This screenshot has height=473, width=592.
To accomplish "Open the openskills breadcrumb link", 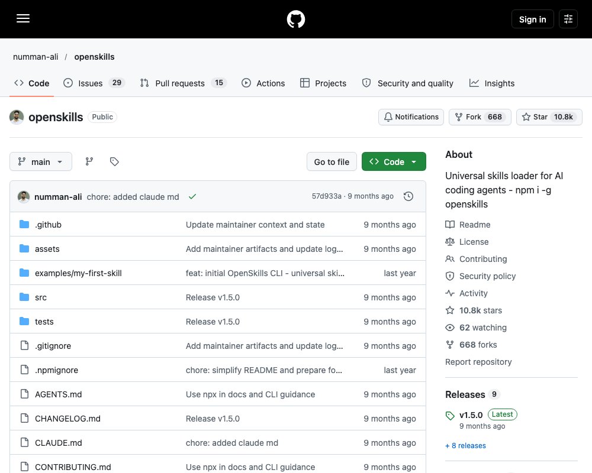I will click(x=94, y=57).
